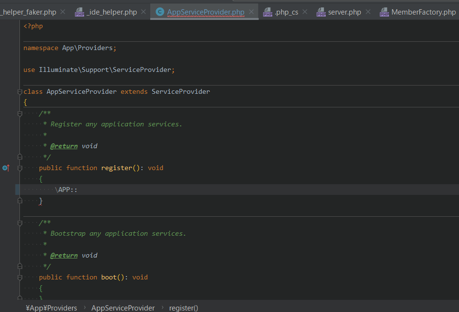459x312 pixels.
Task: Collapse the boot() function body
Action: coord(20,277)
